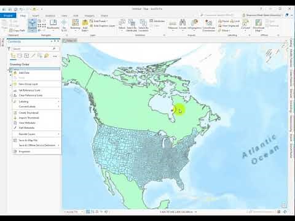
Task: Select List By Data Source view
Action: [x=20, y=56]
